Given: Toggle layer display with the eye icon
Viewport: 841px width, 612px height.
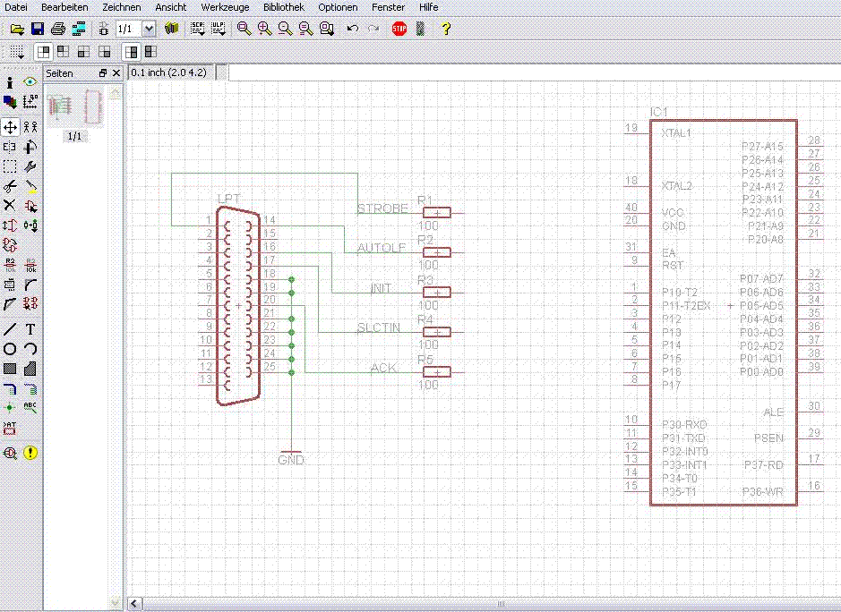Looking at the screenshot, I should [x=30, y=82].
